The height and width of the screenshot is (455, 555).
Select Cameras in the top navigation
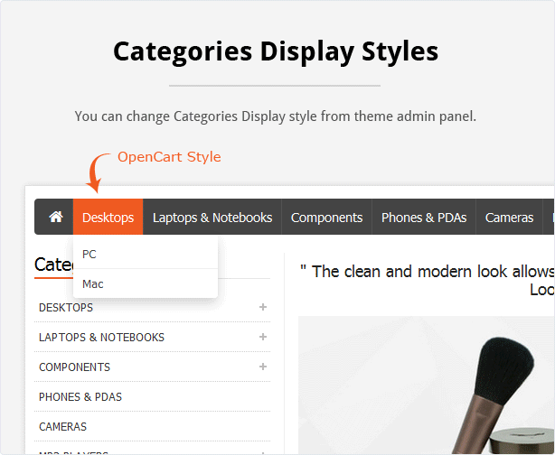[509, 217]
